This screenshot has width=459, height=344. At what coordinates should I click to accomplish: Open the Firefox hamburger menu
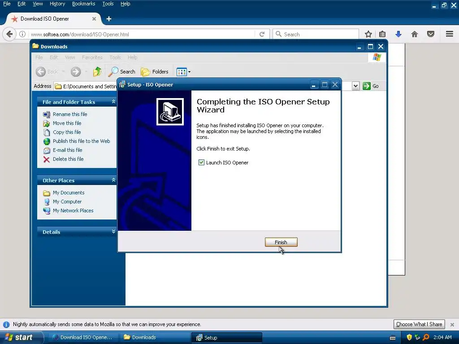point(450,34)
